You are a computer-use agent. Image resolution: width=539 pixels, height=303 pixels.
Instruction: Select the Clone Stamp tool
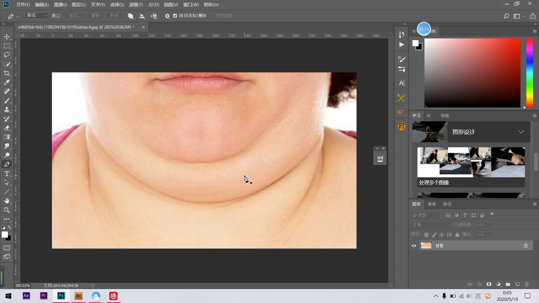7,110
